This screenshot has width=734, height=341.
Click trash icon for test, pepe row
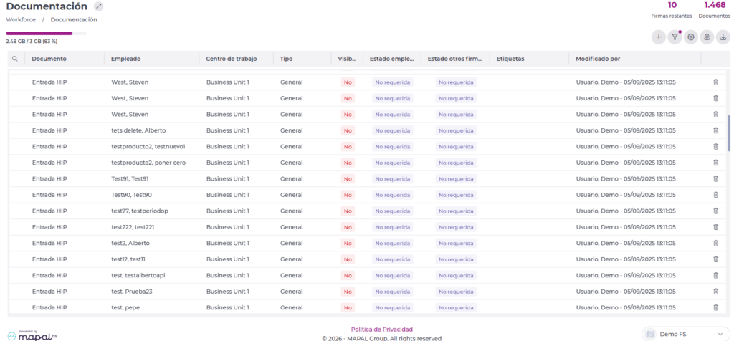[715, 307]
